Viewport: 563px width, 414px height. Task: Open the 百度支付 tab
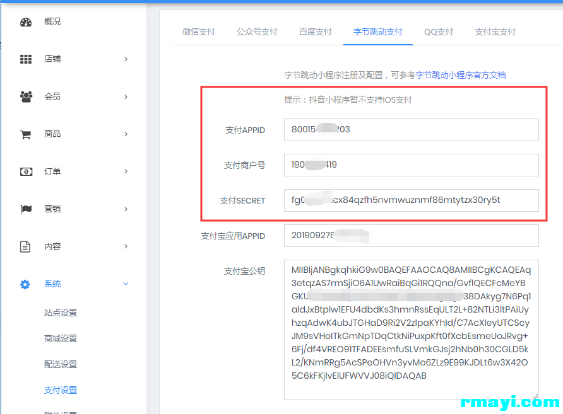point(316,32)
